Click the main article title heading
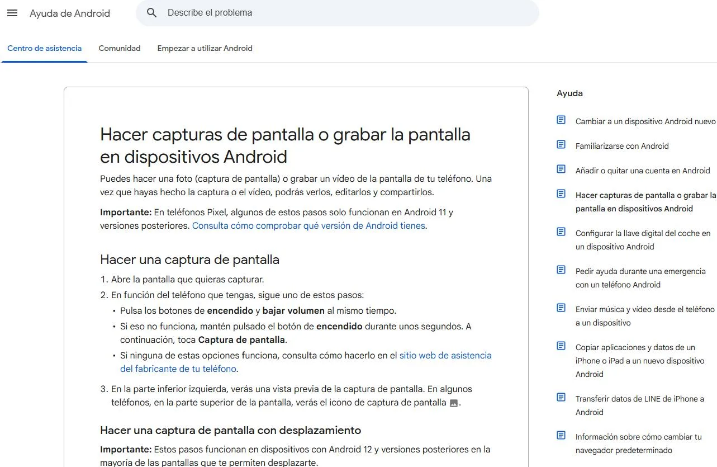This screenshot has width=717, height=467. coord(285,145)
